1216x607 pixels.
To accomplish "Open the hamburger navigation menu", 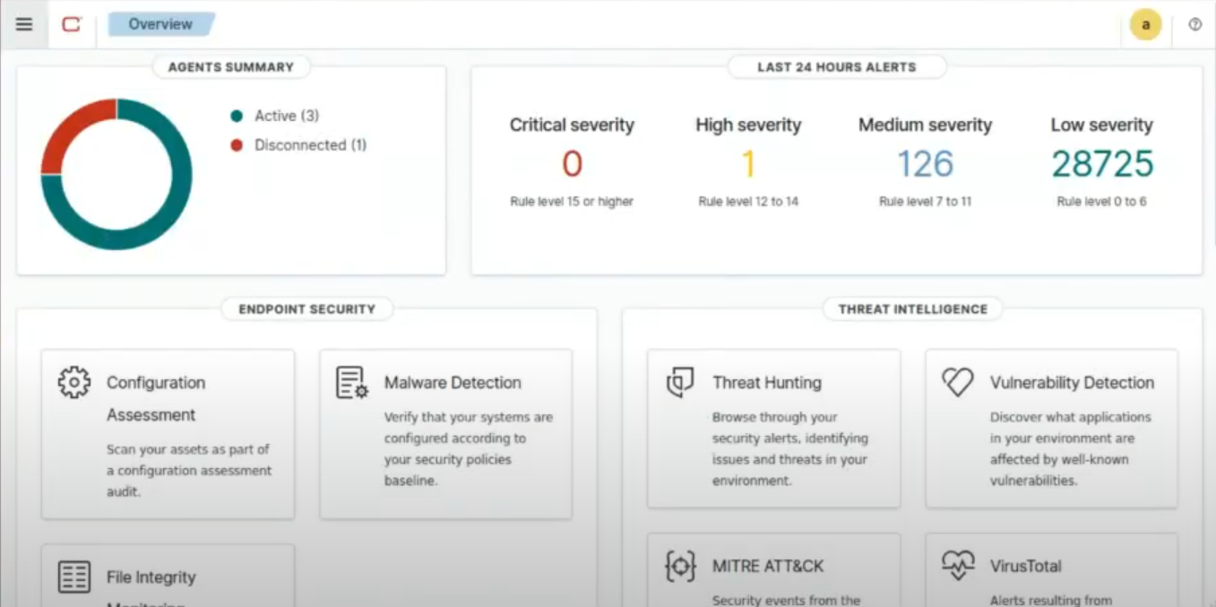I will click(24, 24).
